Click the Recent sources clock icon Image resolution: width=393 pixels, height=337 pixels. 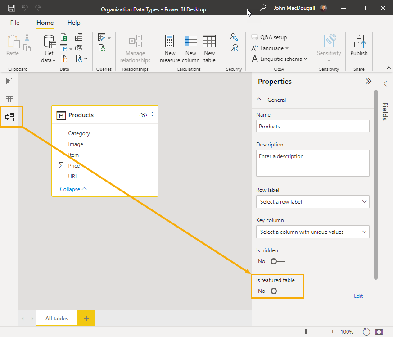pyautogui.click(x=79, y=59)
